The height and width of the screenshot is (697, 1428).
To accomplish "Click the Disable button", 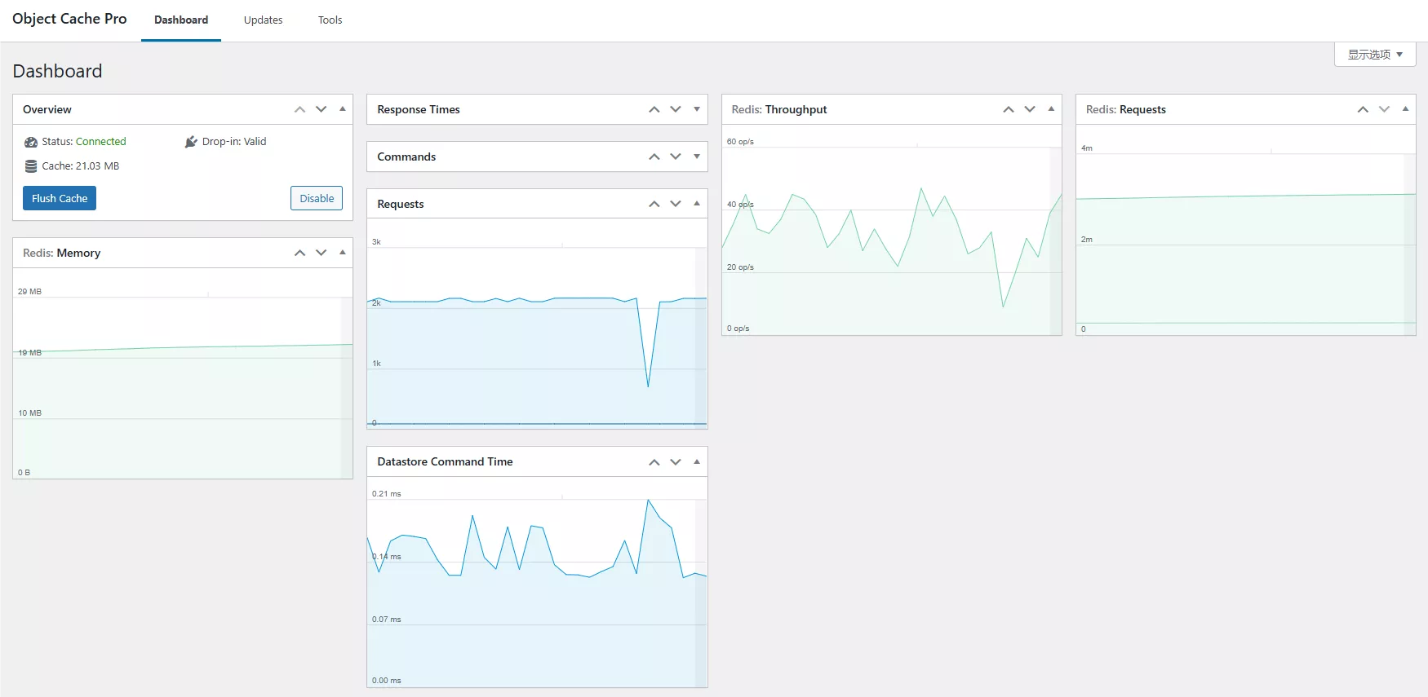I will click(317, 198).
